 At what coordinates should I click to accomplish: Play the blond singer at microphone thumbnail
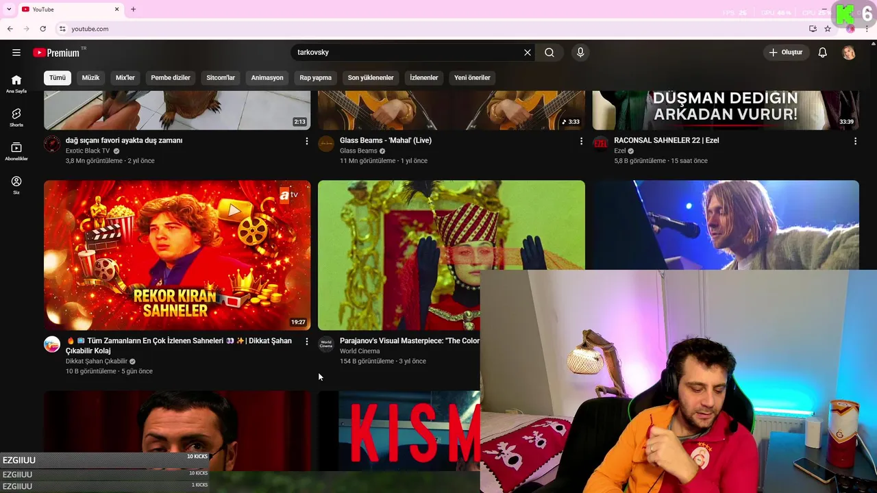[x=725, y=225]
